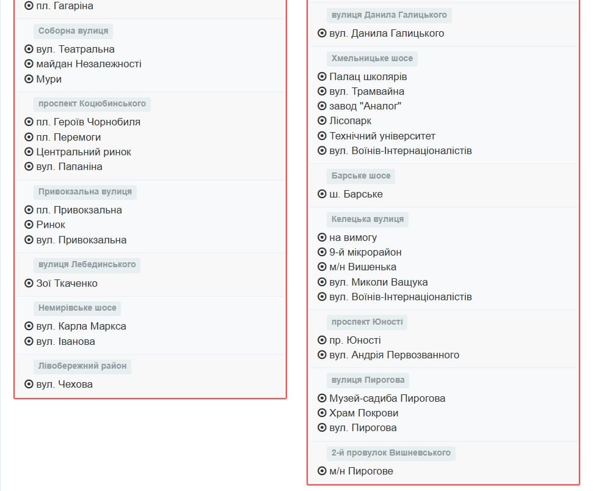Click the target icon next to вул. Чехова
Image resolution: width=593 pixels, height=491 pixels.
point(27,385)
